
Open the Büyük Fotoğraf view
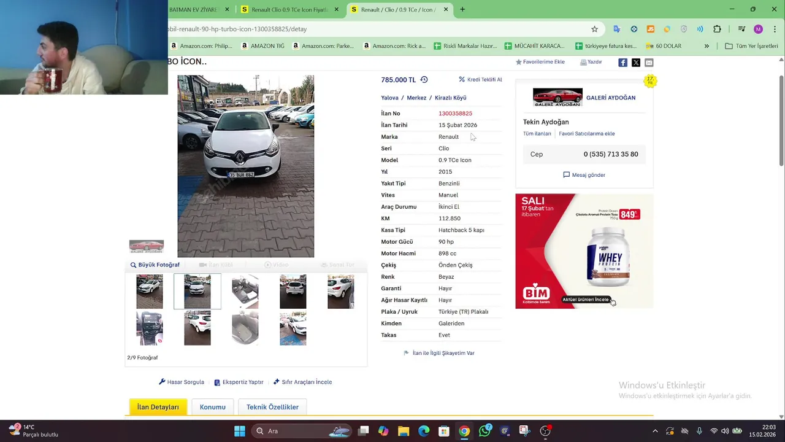click(155, 265)
